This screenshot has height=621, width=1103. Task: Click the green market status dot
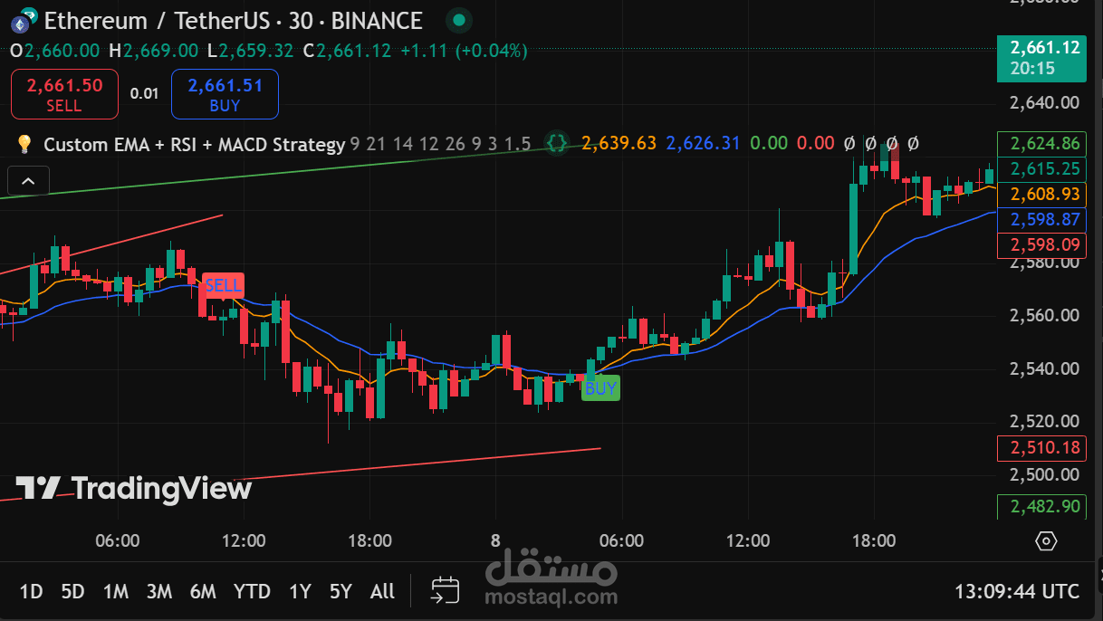pos(460,20)
